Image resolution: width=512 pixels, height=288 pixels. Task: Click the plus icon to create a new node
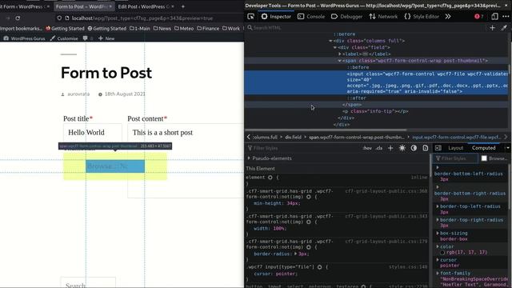point(493,28)
